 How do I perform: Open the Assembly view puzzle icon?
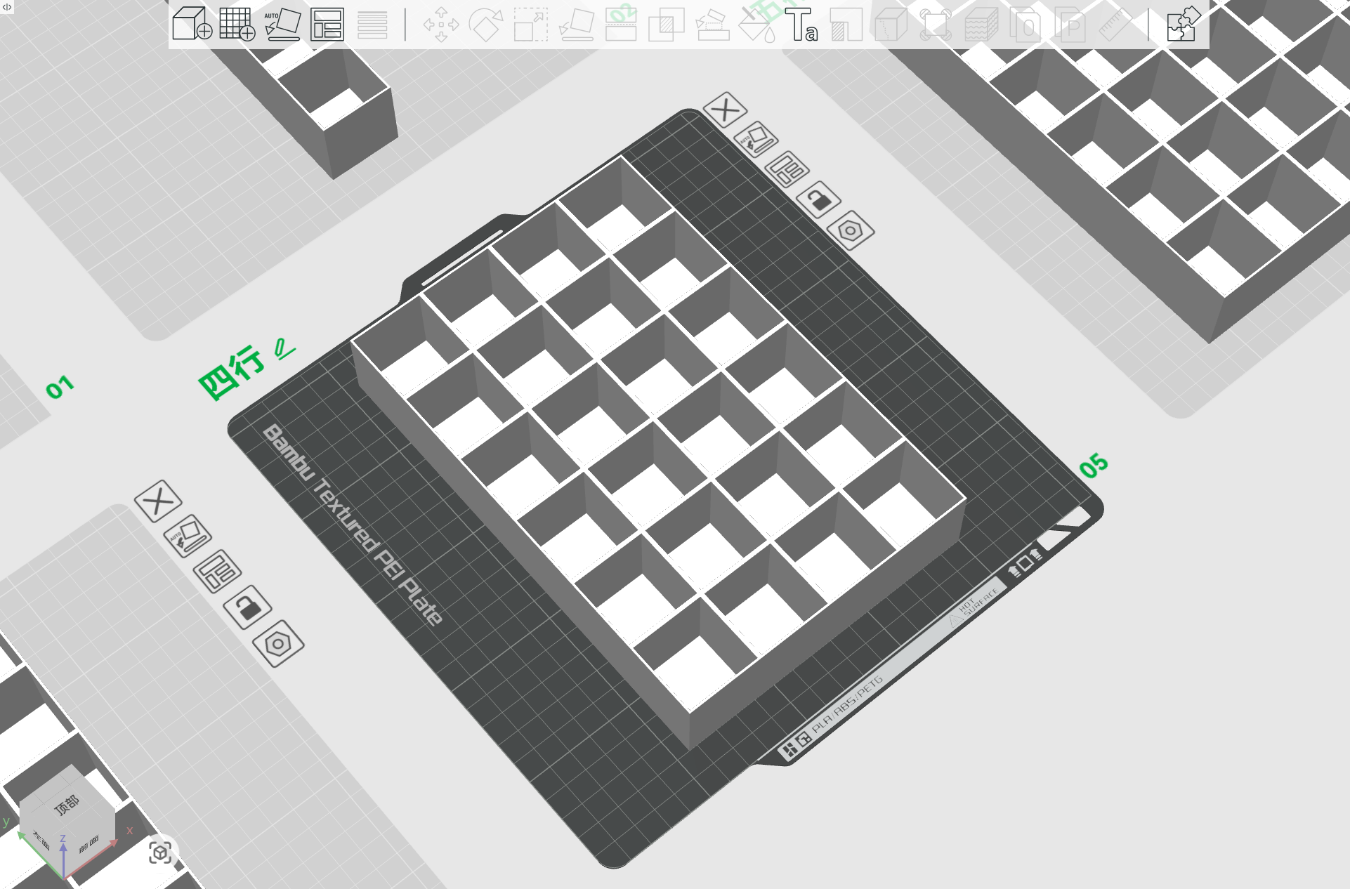(x=1184, y=24)
